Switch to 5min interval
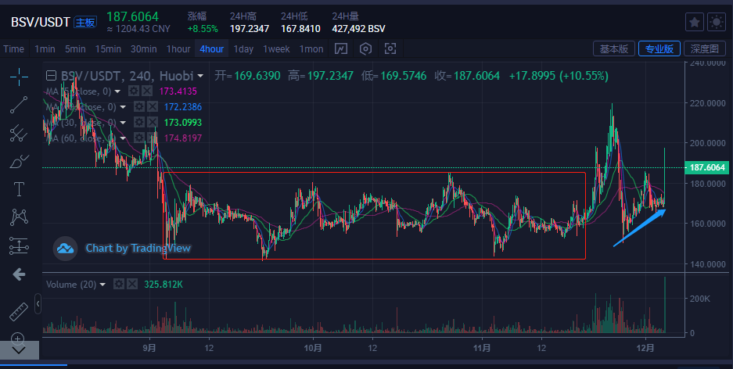 pos(75,49)
